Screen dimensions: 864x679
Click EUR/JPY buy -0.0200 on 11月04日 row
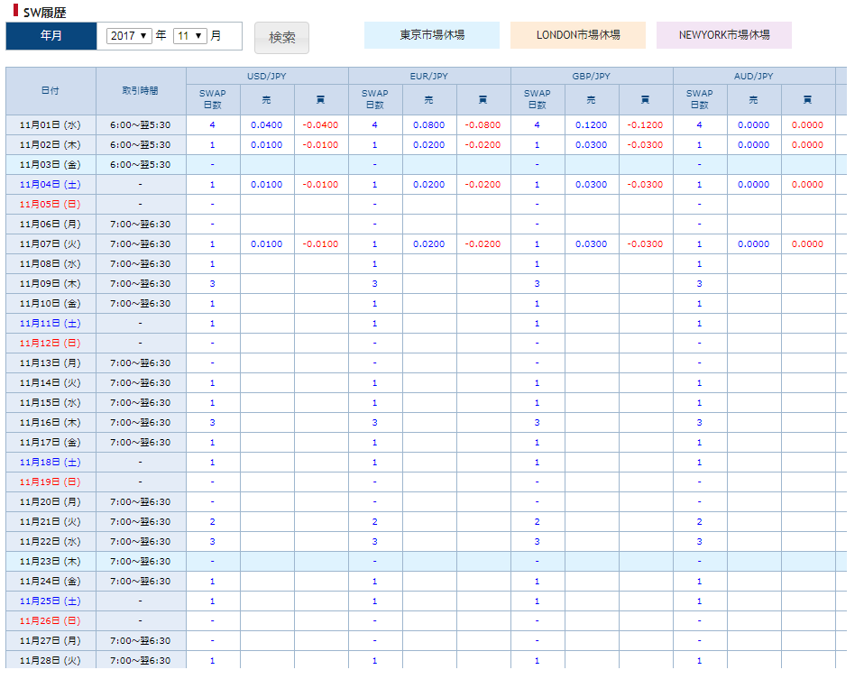tap(483, 185)
